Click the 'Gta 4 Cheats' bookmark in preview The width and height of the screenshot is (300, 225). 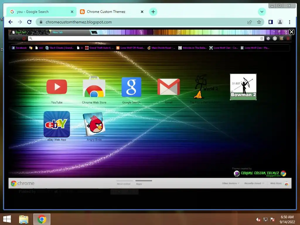[x=59, y=48]
